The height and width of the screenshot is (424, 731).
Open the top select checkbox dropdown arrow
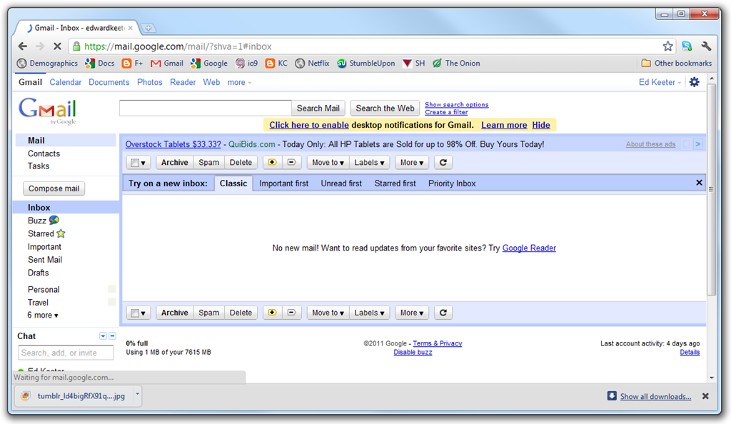(x=143, y=163)
